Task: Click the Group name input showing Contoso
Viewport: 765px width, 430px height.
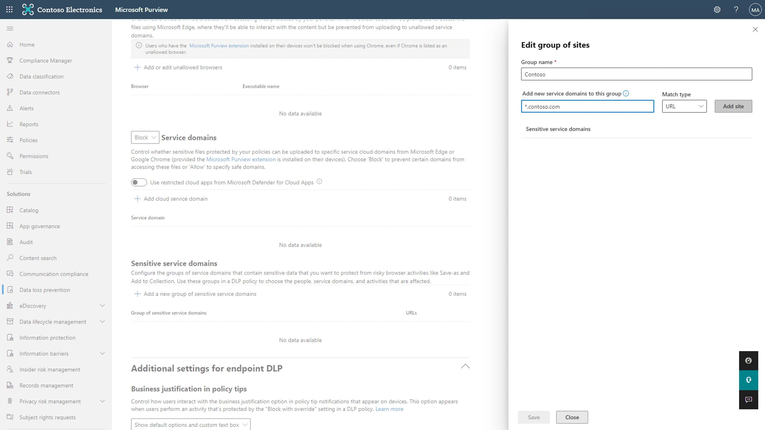Action: pos(637,74)
